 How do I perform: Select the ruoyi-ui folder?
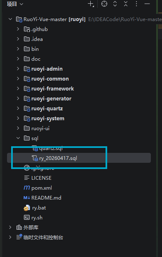(x=40, y=128)
